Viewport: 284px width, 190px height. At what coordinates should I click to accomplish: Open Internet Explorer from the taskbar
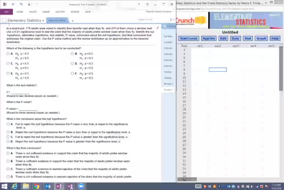click(x=15, y=186)
